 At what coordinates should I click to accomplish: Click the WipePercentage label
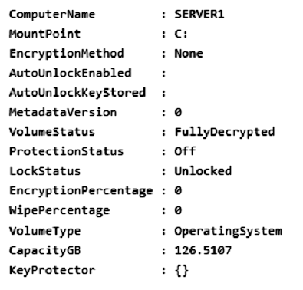59,211
